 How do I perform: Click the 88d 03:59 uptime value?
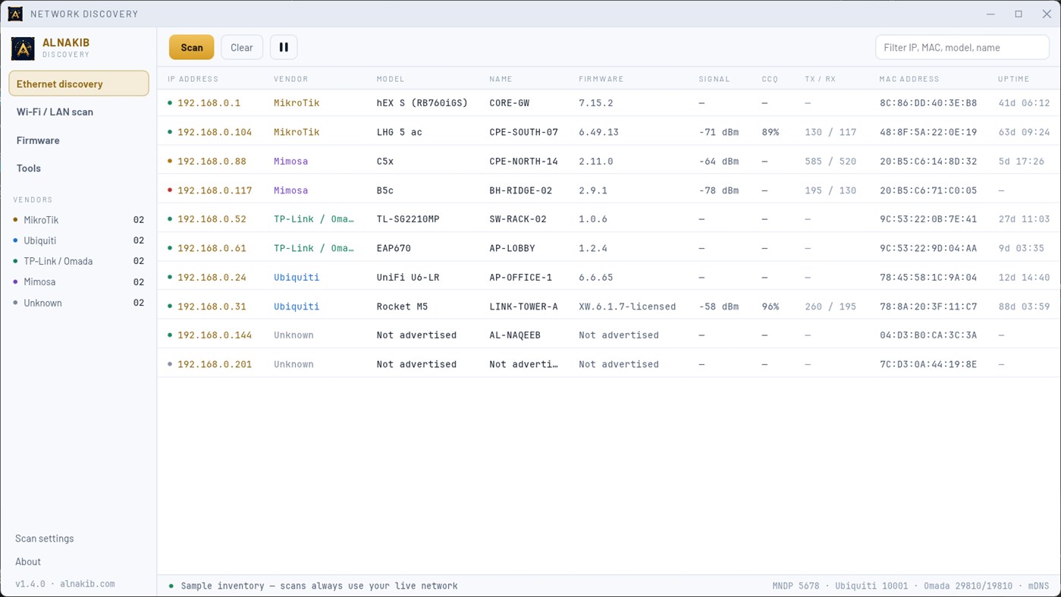(1024, 306)
